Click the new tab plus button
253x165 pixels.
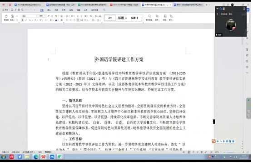coord(207,5)
